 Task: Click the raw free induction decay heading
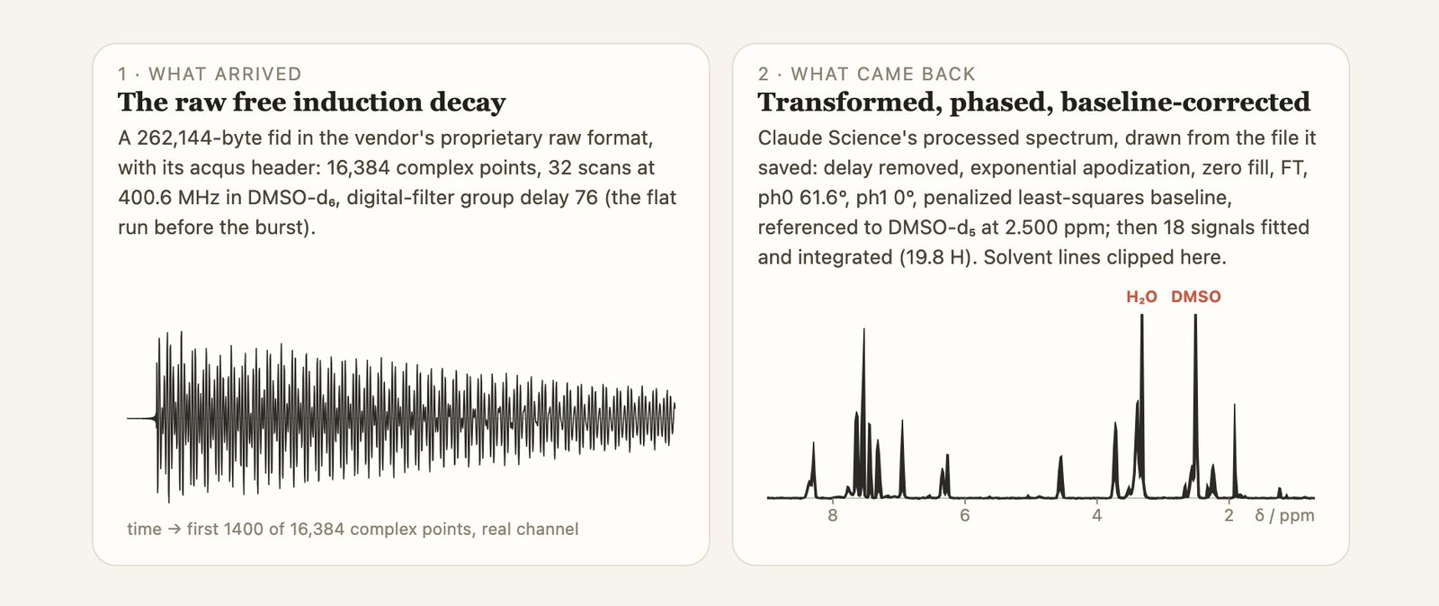tap(311, 102)
